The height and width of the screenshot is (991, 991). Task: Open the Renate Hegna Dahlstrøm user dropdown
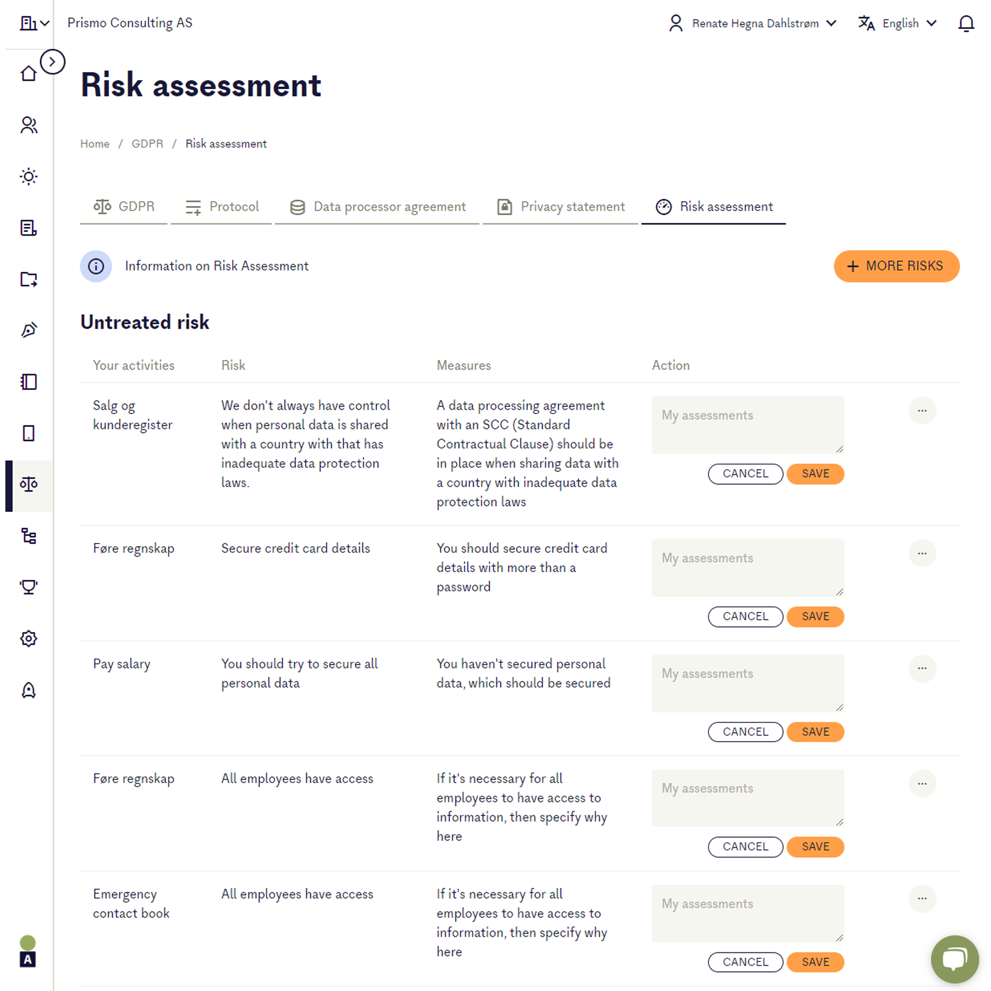tap(754, 23)
